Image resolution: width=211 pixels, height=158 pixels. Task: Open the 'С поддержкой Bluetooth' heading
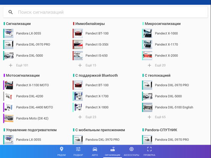tap(96, 75)
